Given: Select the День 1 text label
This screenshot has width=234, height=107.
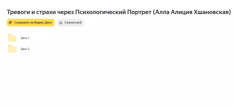Looking at the screenshot, I should 25,38.
